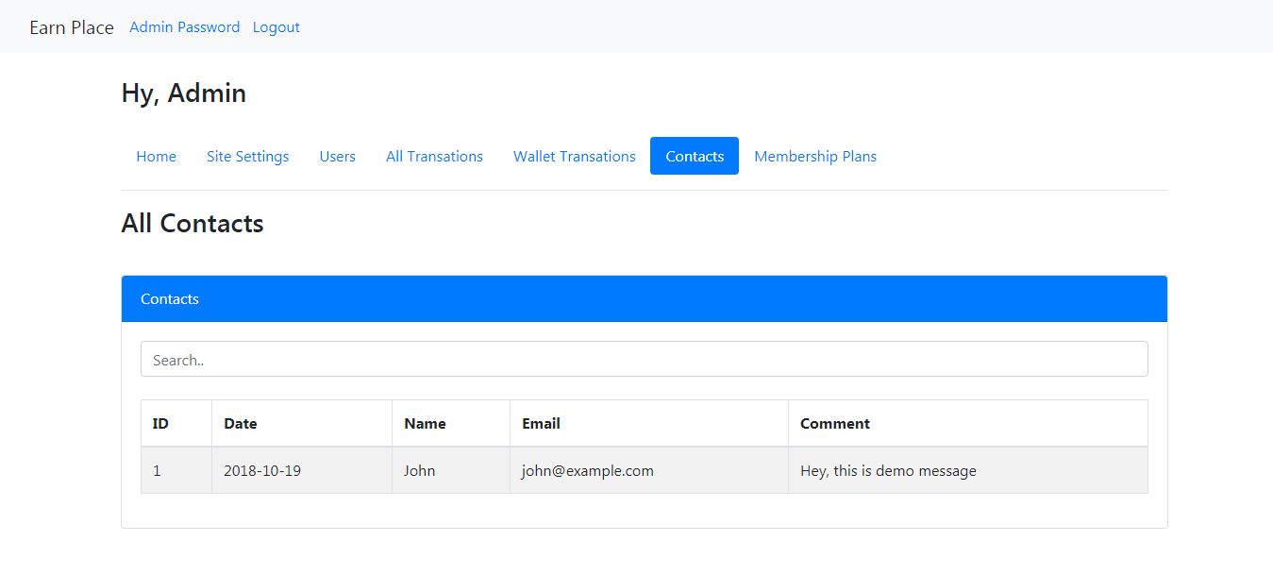Switch to the Users tab
1273x575 pixels.
[338, 156]
